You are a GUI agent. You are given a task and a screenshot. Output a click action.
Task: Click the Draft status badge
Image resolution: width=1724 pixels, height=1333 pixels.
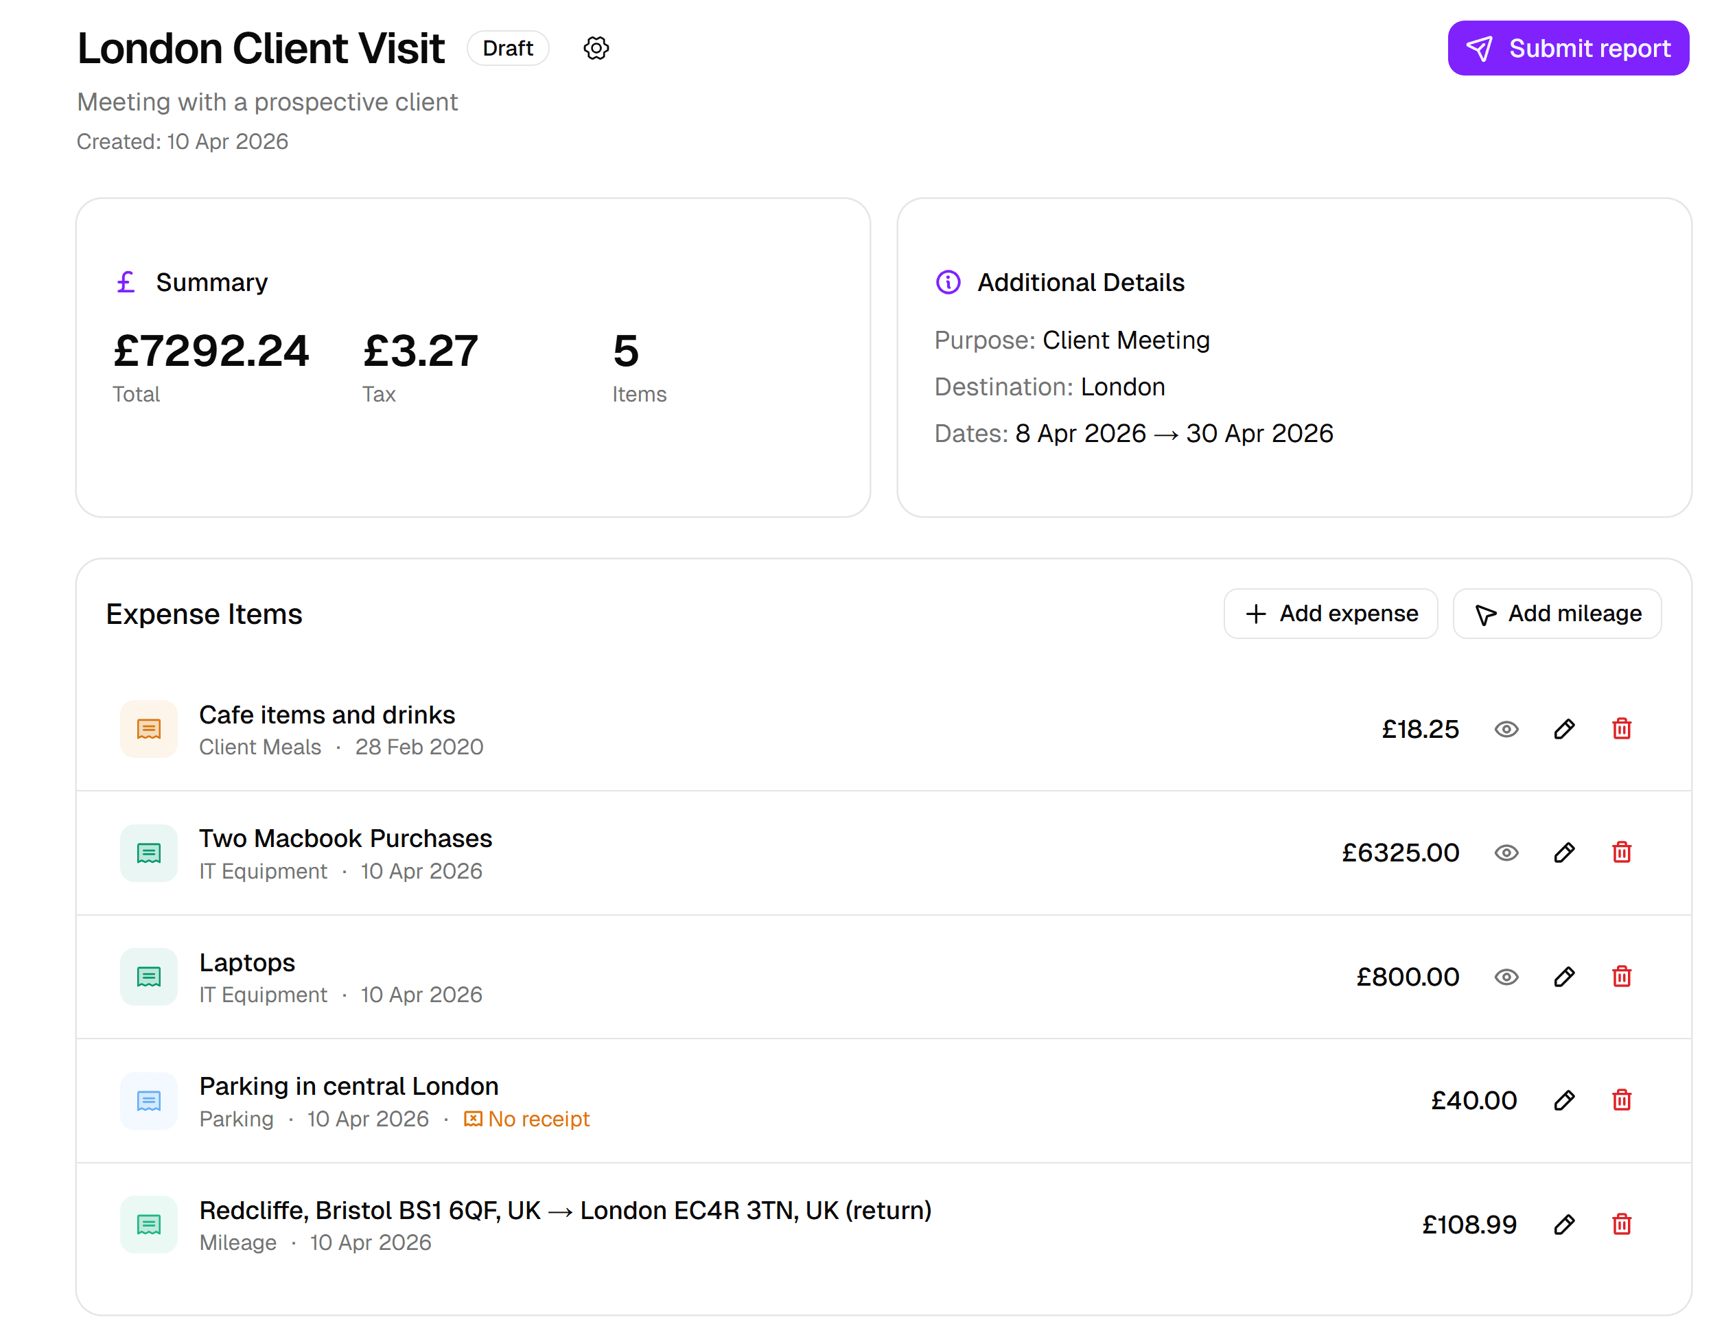coord(508,48)
